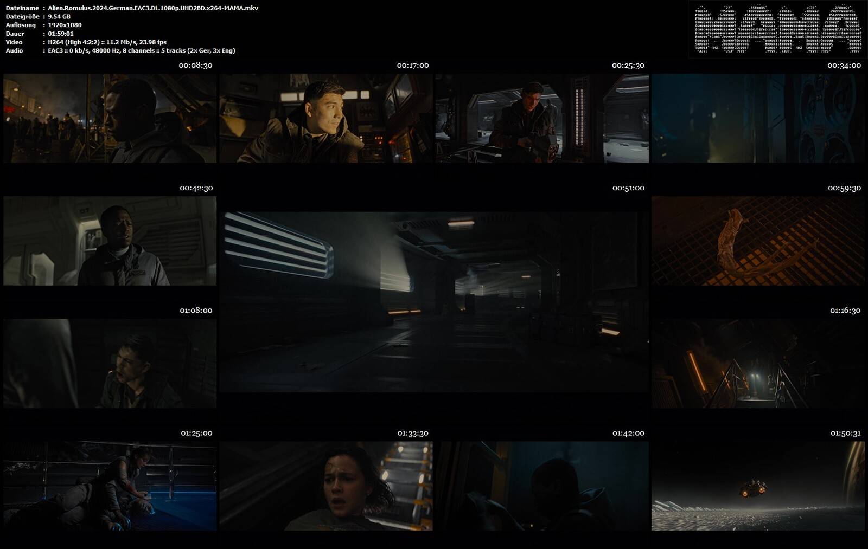Click the blue-lit frame at 01:25:00

[110, 486]
